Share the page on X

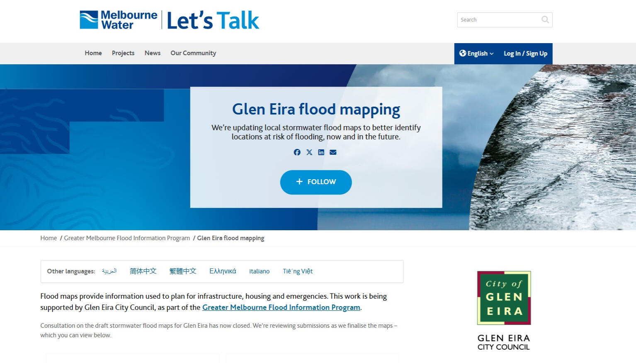coord(309,152)
